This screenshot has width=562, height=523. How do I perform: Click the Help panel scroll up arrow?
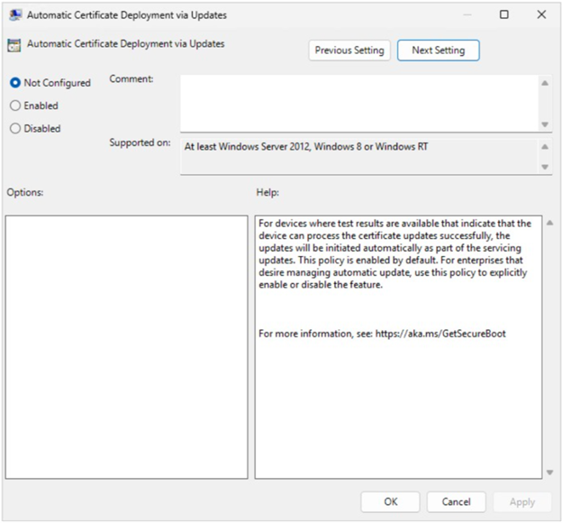click(549, 223)
